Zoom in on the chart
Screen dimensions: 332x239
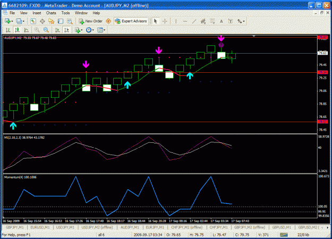click(x=37, y=30)
